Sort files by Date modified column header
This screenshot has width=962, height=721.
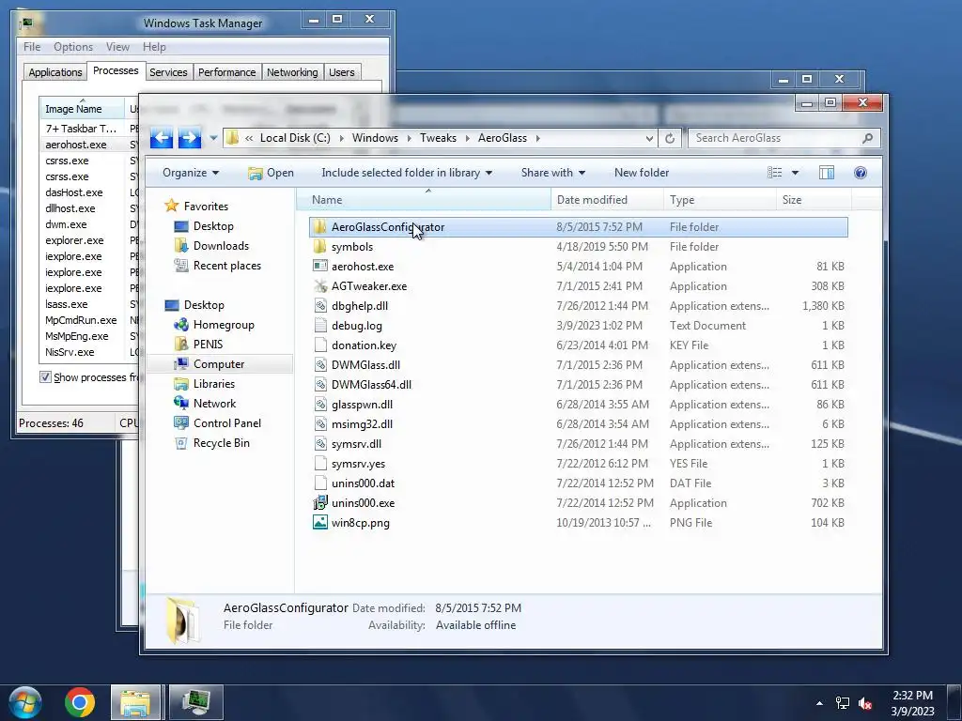[608, 200]
